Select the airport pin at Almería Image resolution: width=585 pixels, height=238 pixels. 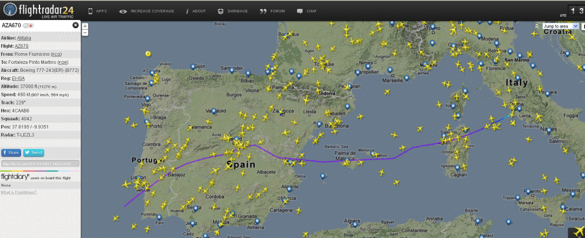pyautogui.click(x=257, y=220)
